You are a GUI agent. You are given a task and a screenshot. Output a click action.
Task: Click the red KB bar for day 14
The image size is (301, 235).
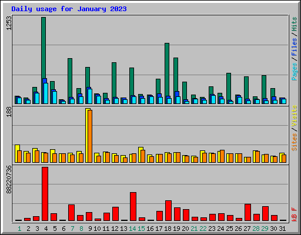133,207
